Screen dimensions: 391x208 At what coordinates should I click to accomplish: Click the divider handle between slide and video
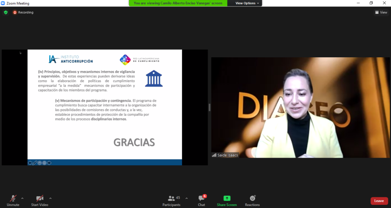(209, 108)
